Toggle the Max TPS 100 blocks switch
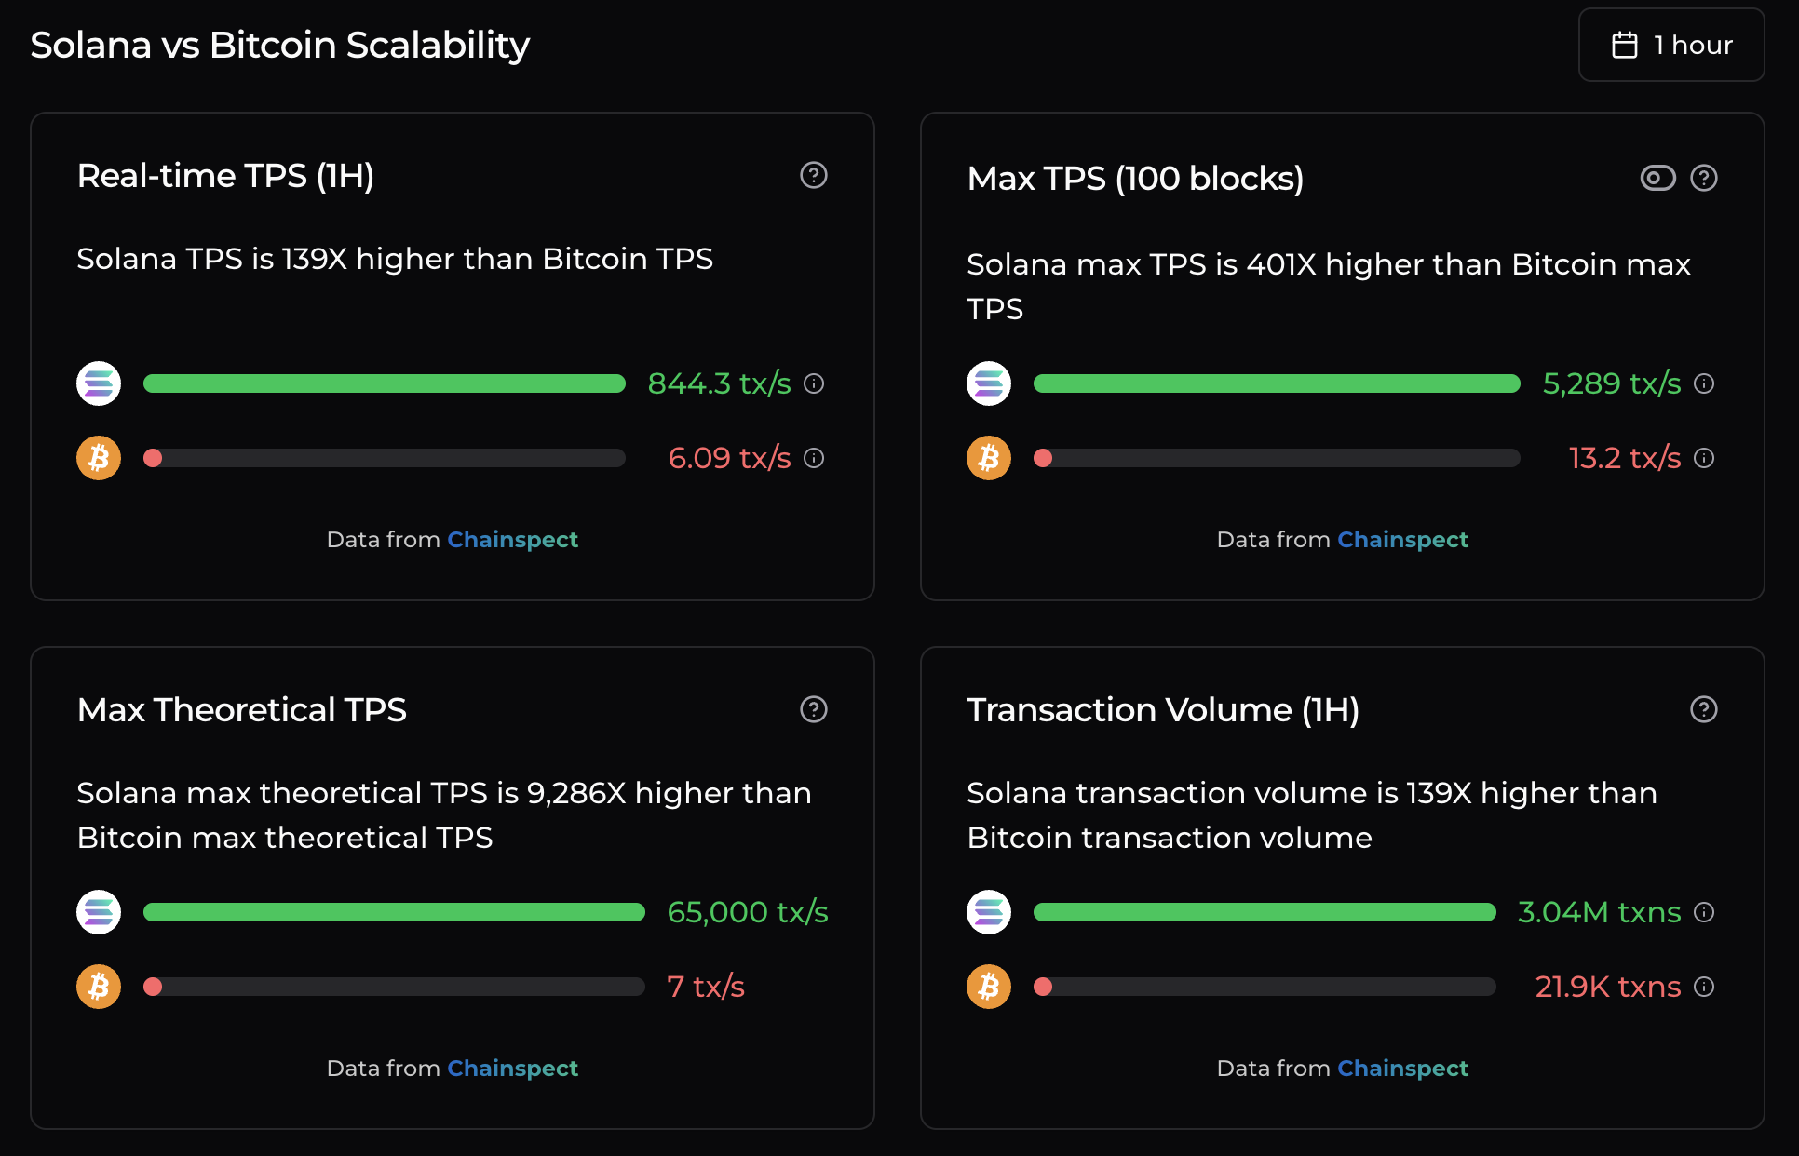This screenshot has height=1156, width=1799. click(x=1657, y=178)
